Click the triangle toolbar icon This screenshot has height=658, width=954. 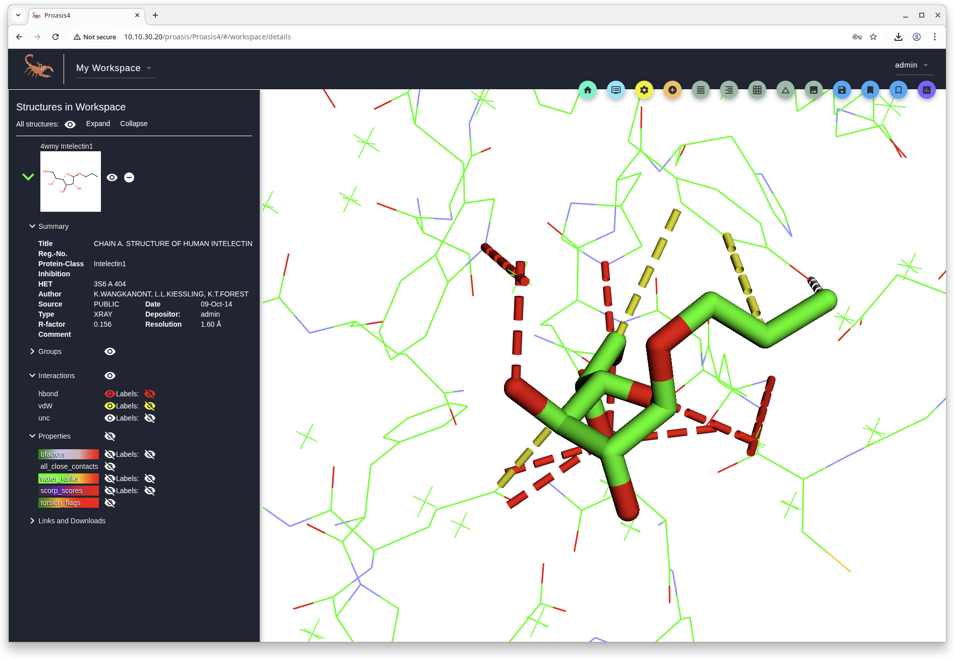(785, 90)
